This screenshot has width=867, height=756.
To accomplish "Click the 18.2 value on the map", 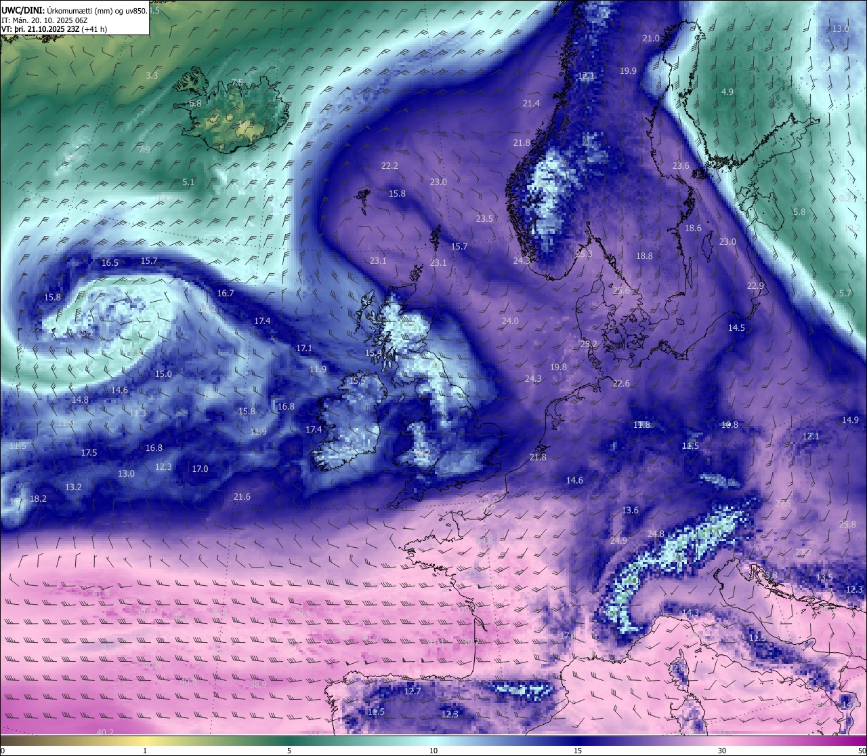I will (39, 498).
